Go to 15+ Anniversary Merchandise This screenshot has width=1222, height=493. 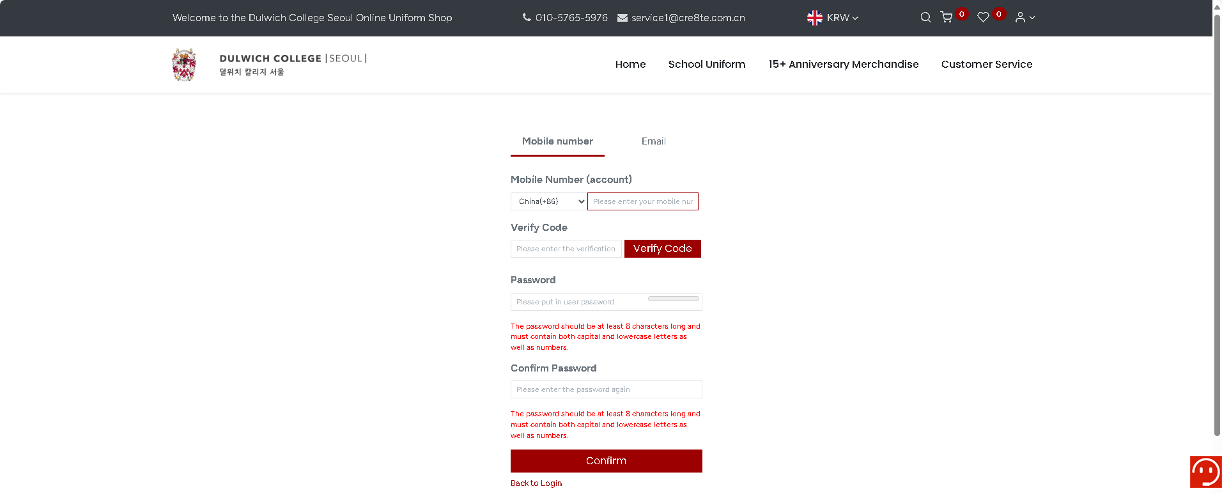[x=843, y=65]
